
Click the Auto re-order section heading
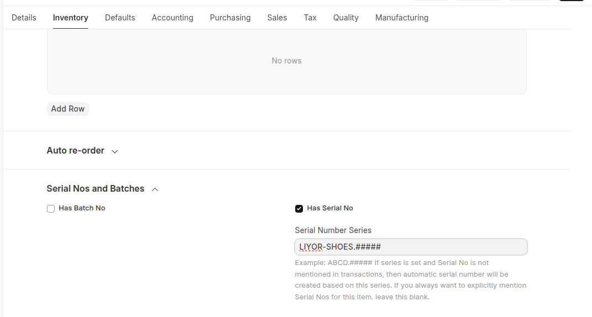pos(76,151)
